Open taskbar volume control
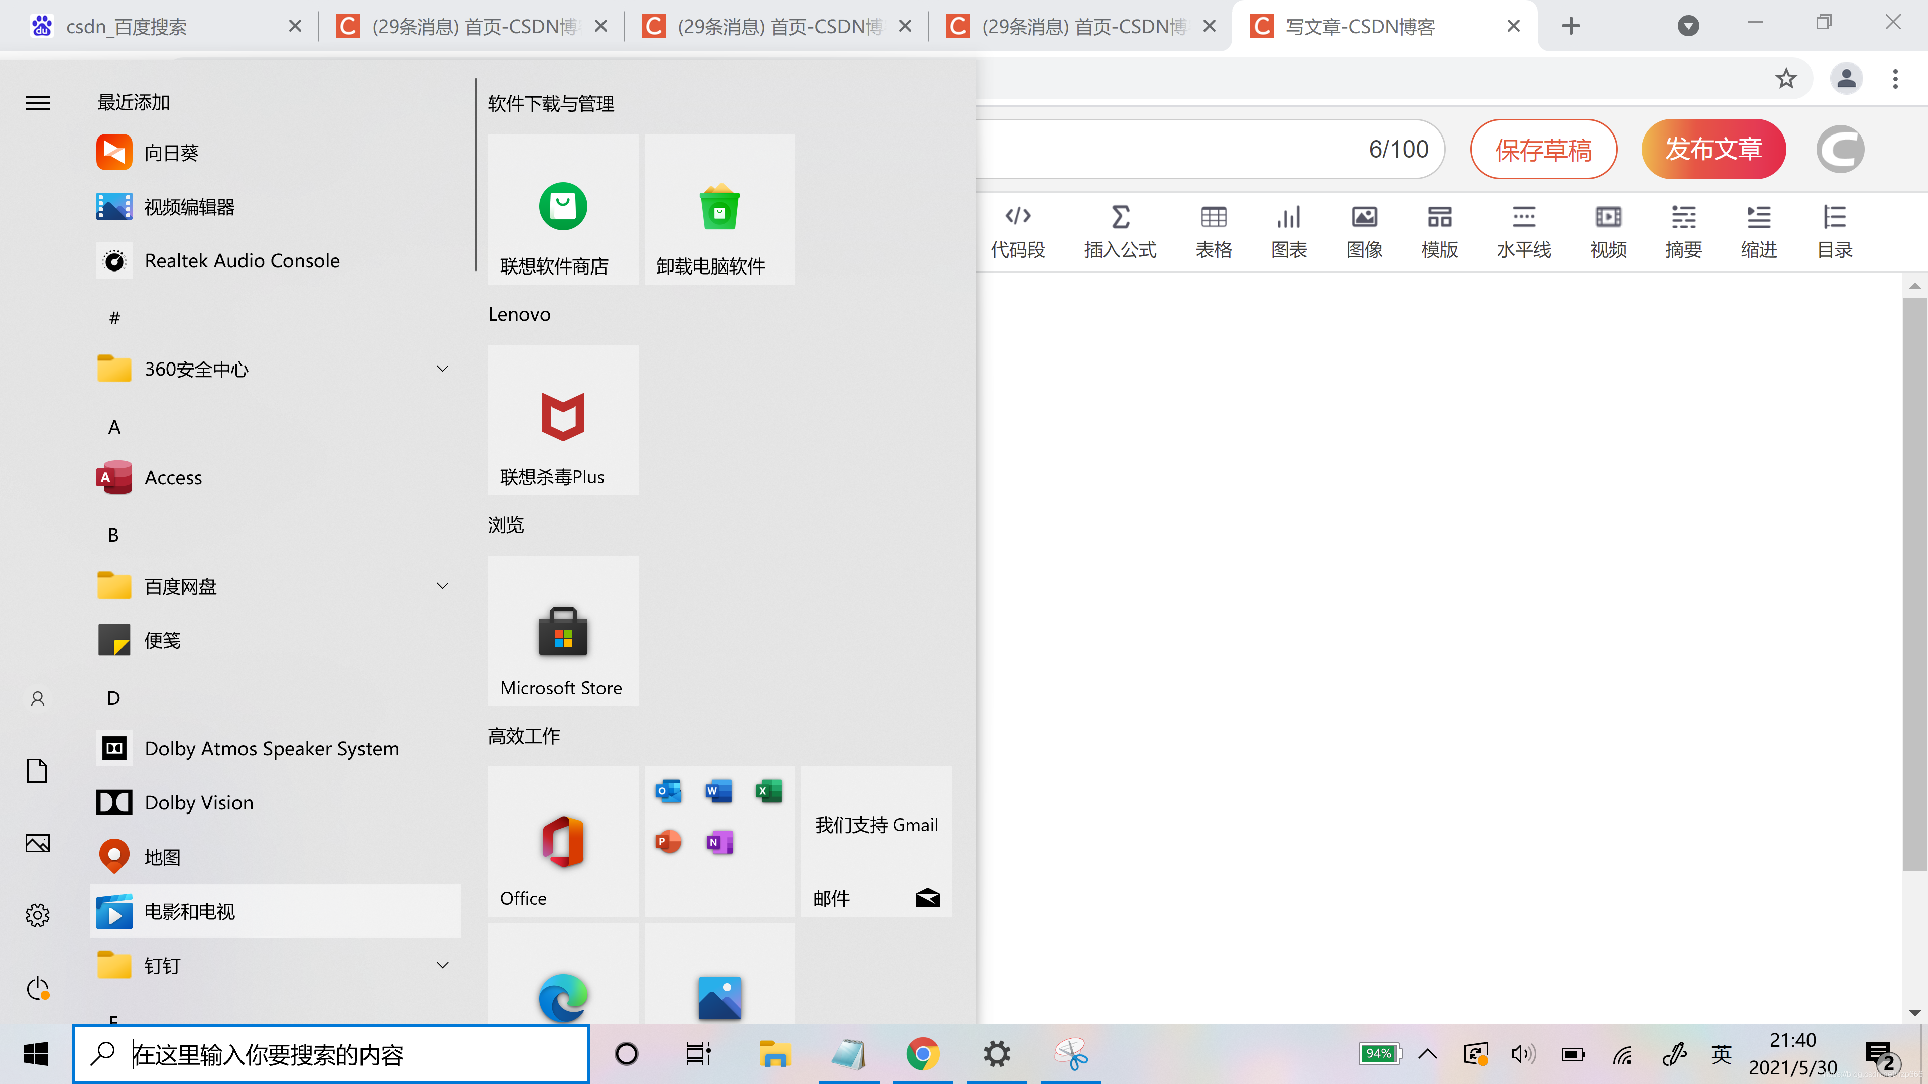1928x1084 pixels. click(x=1523, y=1055)
